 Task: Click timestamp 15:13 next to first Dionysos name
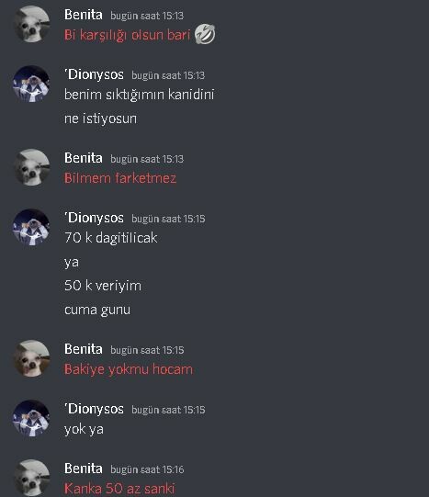168,75
